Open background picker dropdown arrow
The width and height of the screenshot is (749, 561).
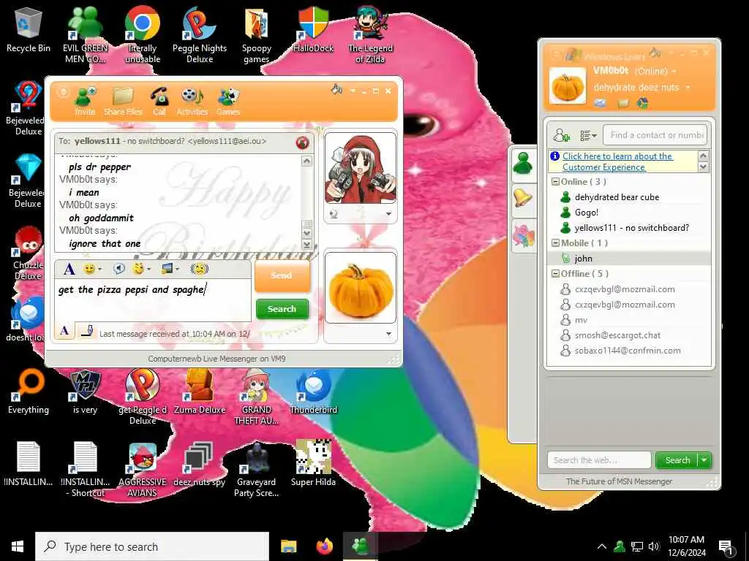tap(177, 270)
